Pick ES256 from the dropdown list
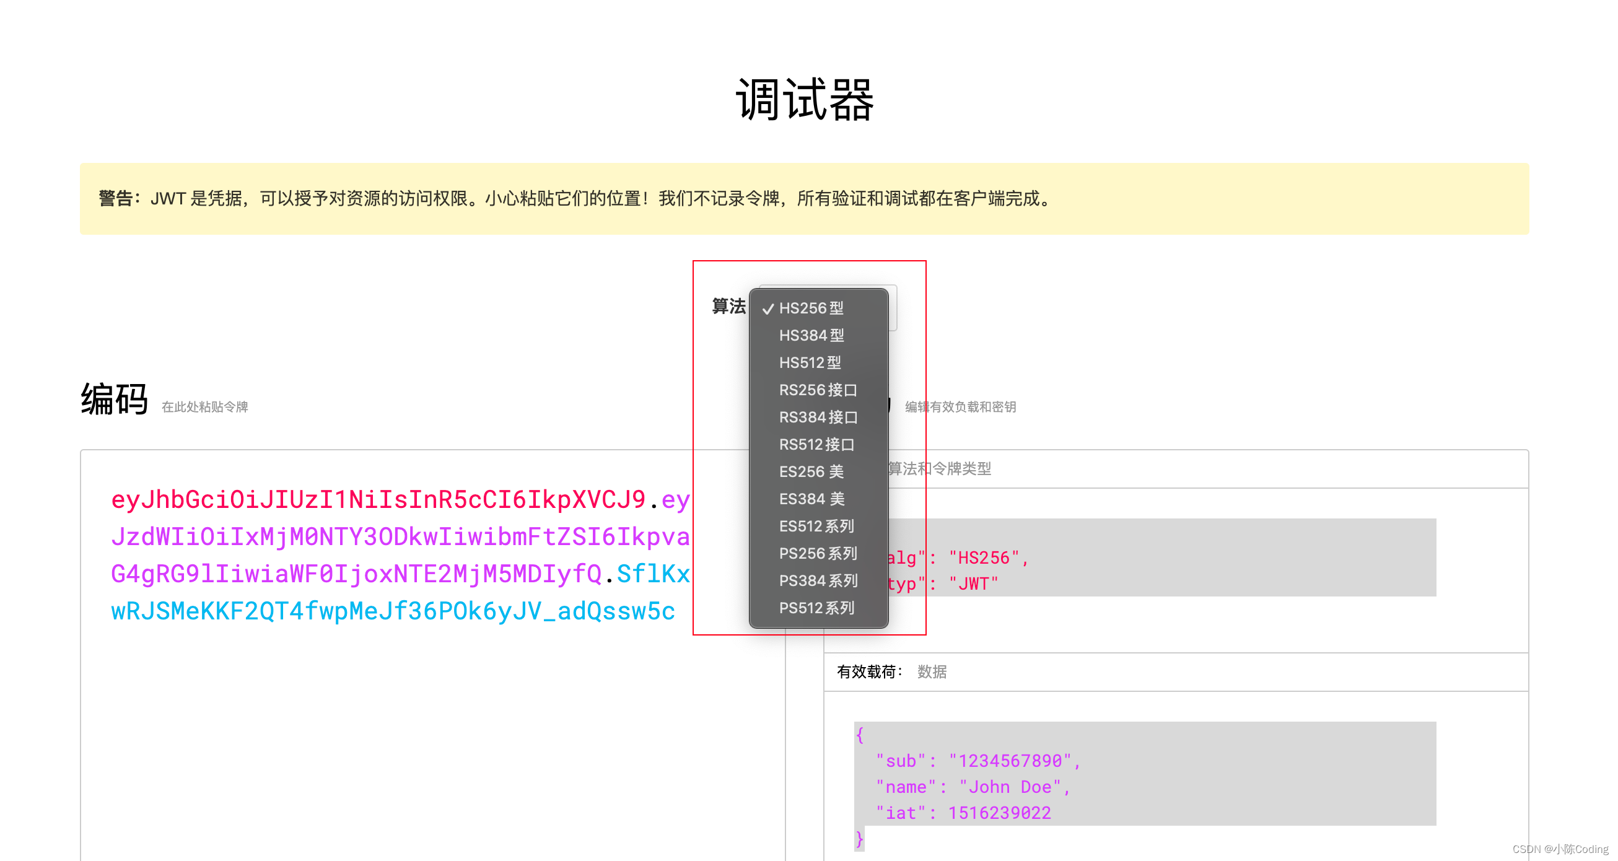Image resolution: width=1618 pixels, height=861 pixels. pos(818,471)
